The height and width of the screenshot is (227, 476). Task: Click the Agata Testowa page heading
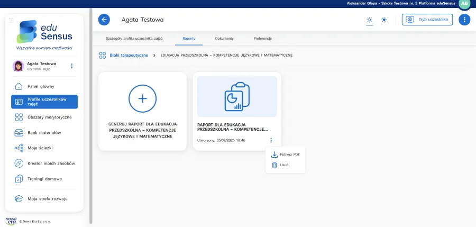pos(142,20)
